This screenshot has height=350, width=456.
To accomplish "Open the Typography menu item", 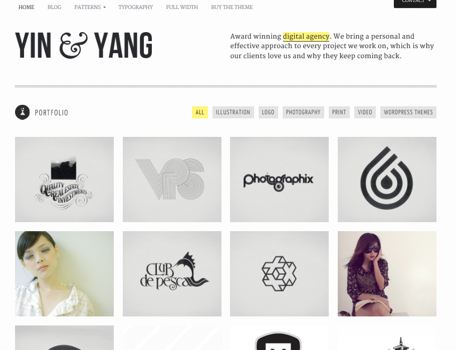I will 135,8.
